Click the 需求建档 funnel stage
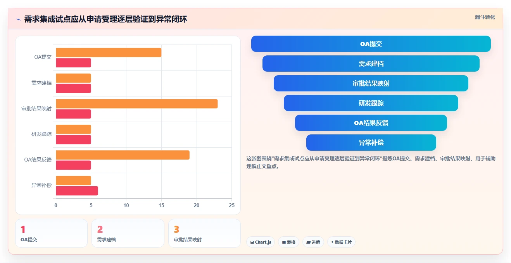This screenshot has width=511, height=263. point(371,64)
